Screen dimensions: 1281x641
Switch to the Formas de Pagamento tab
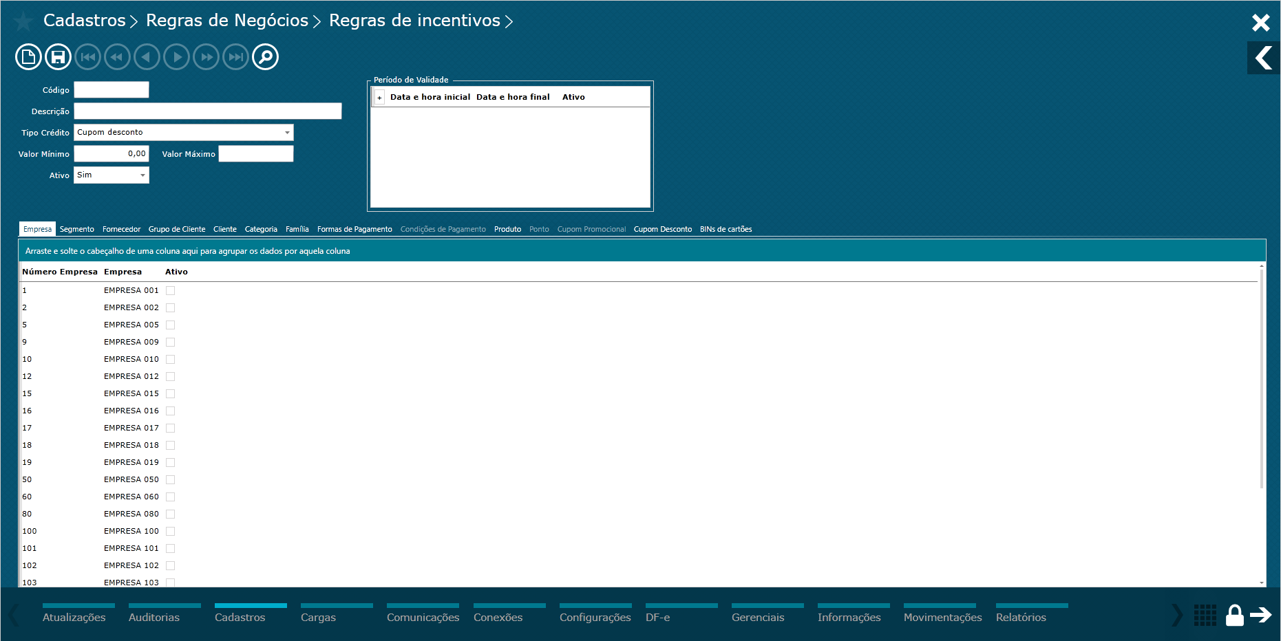[354, 230]
